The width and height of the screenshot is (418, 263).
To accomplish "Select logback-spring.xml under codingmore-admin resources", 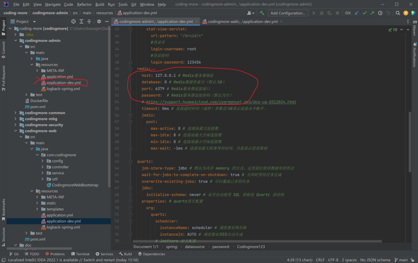I will (x=63, y=89).
